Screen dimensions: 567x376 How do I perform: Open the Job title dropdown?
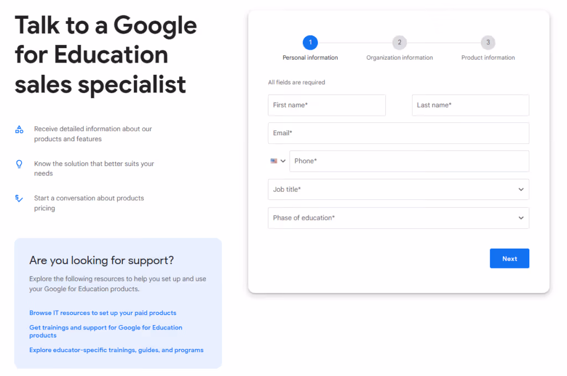tap(398, 189)
